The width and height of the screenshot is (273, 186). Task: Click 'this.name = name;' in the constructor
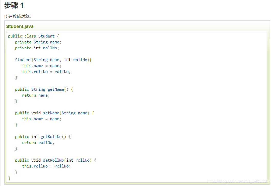[42, 66]
